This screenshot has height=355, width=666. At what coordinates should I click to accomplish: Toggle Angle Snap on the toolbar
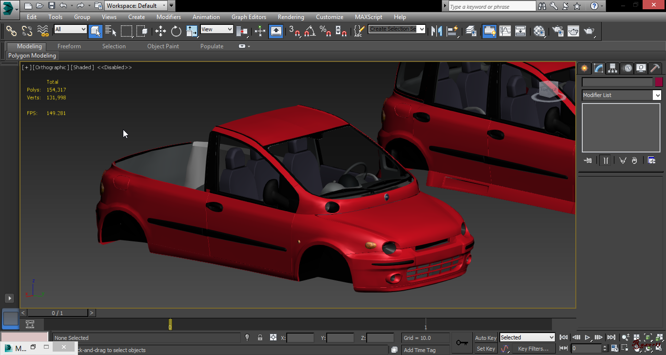310,32
